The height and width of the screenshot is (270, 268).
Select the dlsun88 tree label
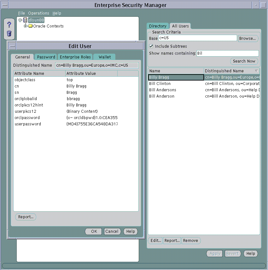click(x=36, y=20)
